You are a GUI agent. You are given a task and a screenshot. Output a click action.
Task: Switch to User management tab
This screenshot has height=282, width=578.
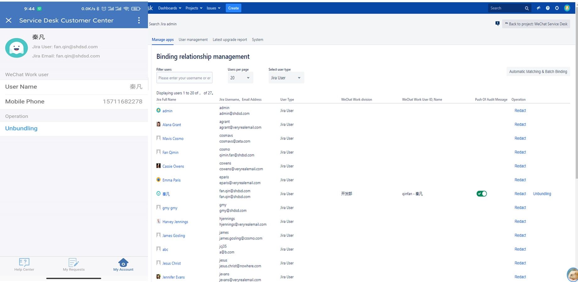click(193, 39)
